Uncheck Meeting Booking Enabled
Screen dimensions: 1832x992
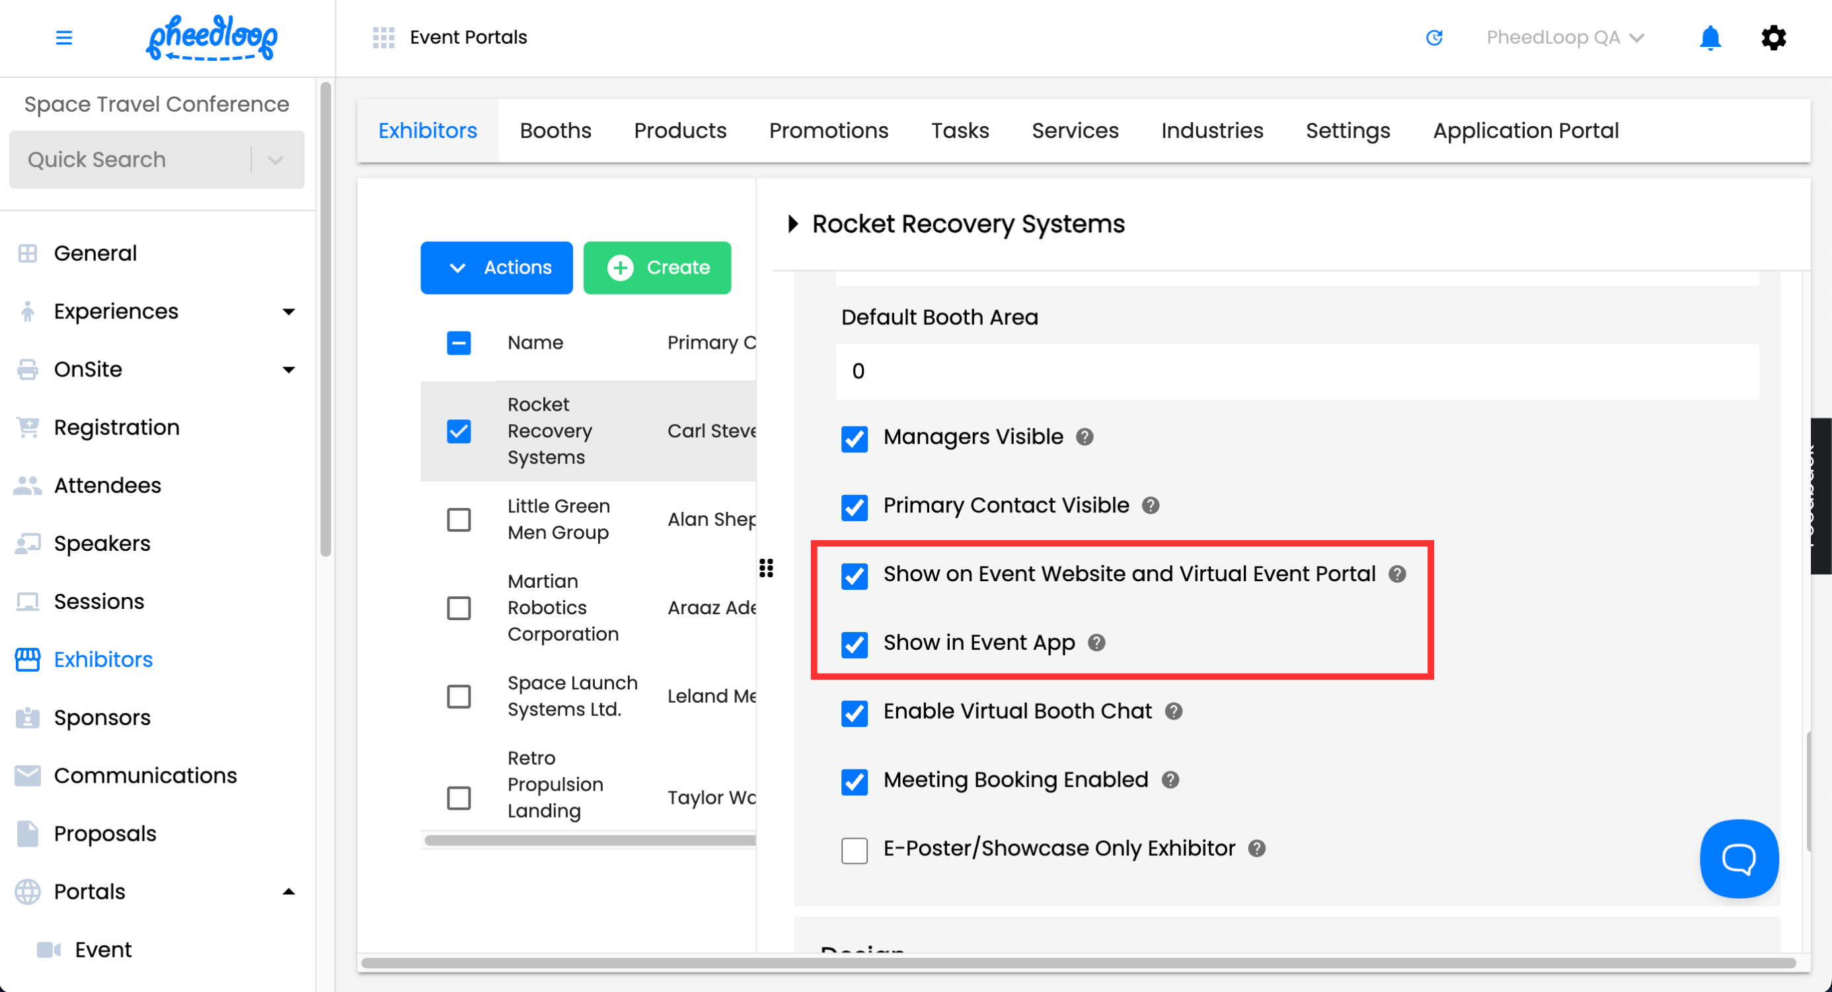pyautogui.click(x=854, y=783)
